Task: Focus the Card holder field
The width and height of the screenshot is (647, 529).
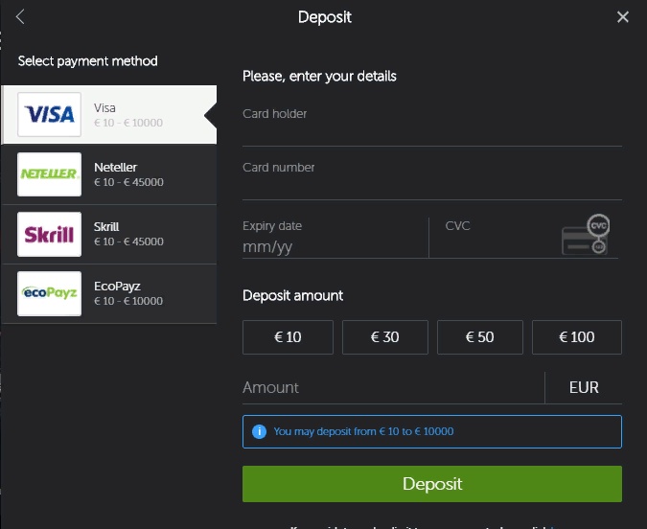Action: tap(432, 126)
